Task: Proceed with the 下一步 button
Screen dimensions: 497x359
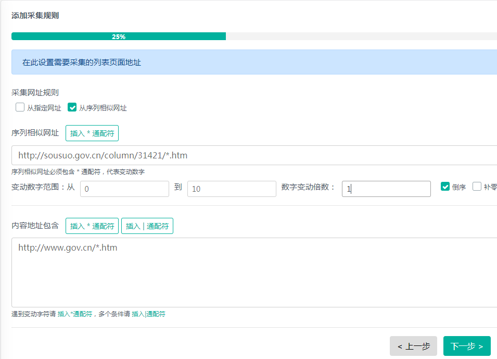Action: [467, 346]
